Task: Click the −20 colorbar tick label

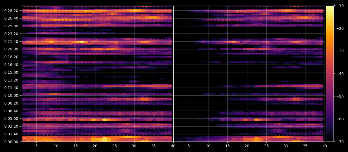Action: (x=340, y=28)
